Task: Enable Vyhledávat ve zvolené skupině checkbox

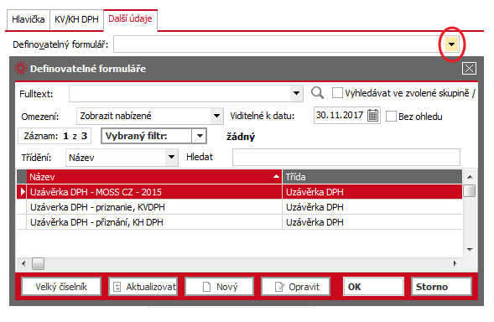Action: pos(337,93)
